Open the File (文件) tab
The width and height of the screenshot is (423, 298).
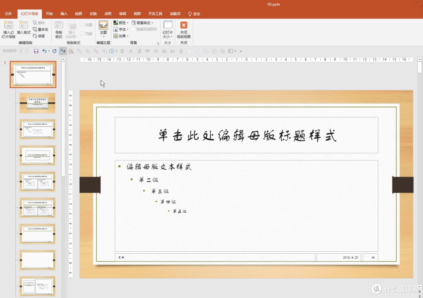pos(8,14)
